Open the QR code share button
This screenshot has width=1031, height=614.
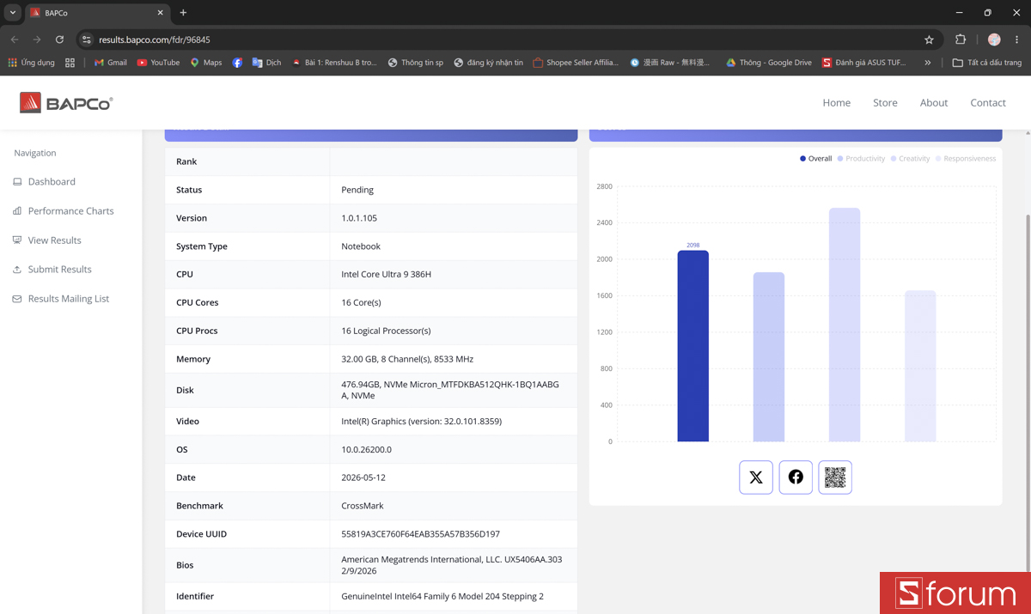click(x=835, y=477)
